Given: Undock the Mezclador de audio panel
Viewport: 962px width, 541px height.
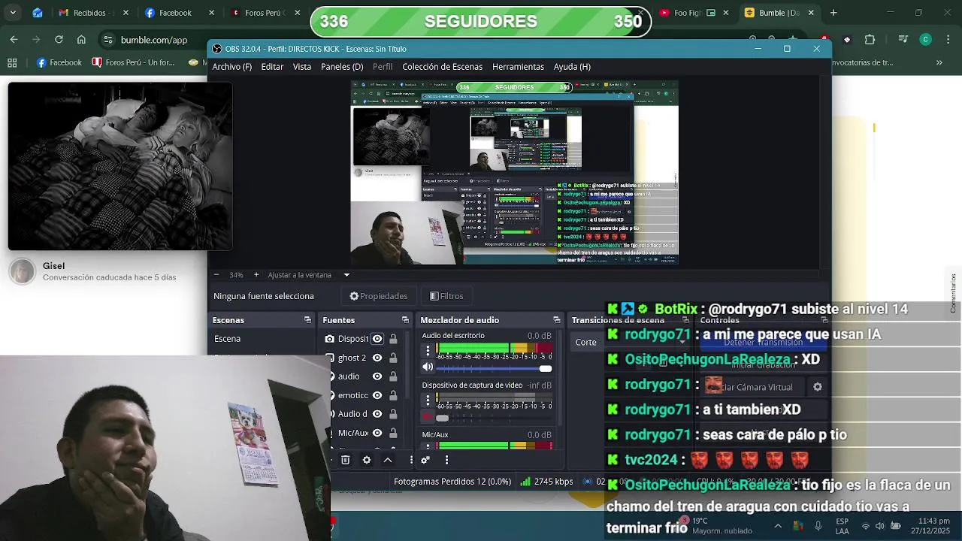Looking at the screenshot, I should coord(556,320).
